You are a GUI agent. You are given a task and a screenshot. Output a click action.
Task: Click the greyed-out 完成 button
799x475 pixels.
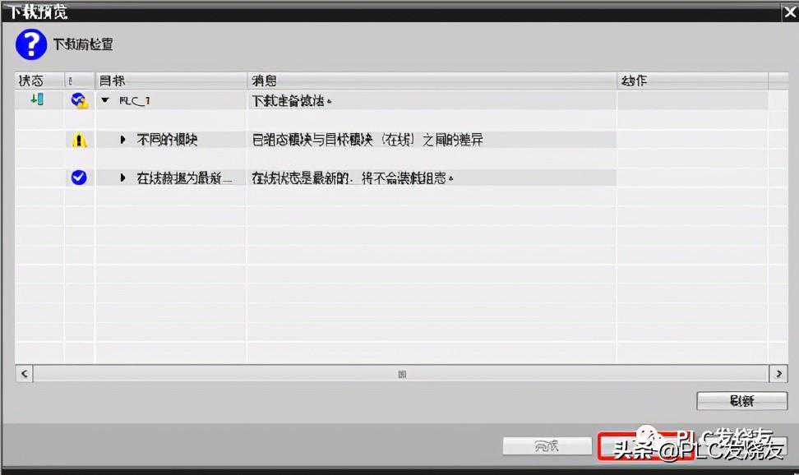pyautogui.click(x=547, y=446)
